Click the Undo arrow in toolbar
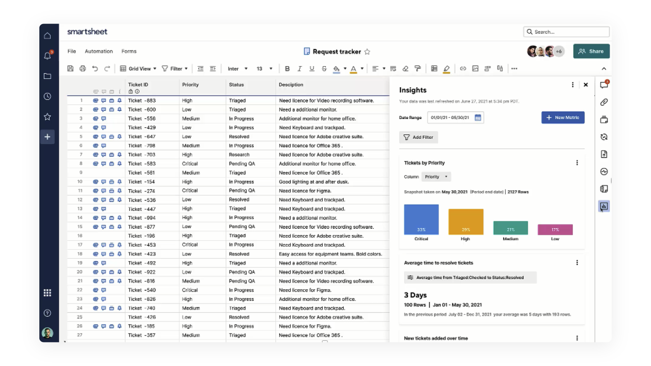This screenshot has width=651, height=366. click(x=95, y=69)
